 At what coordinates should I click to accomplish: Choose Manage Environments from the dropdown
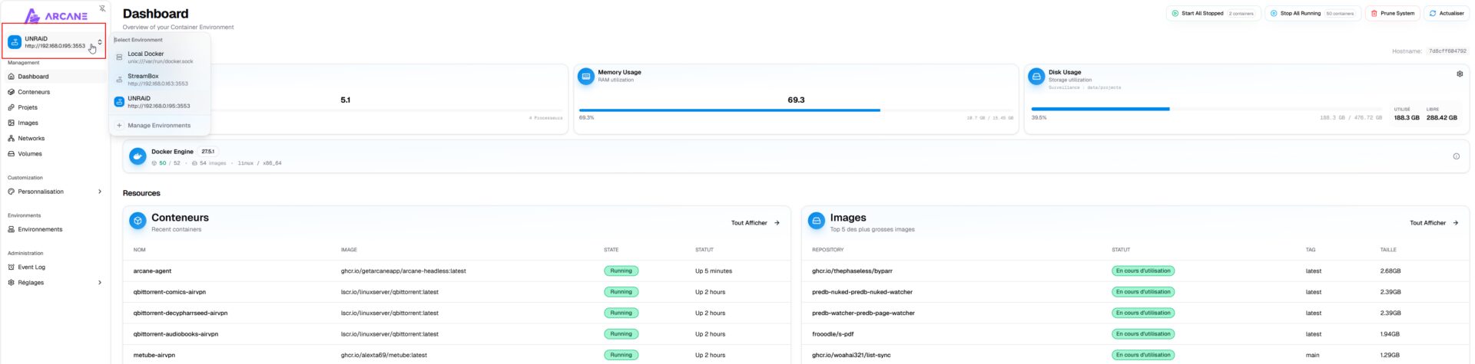[158, 126]
